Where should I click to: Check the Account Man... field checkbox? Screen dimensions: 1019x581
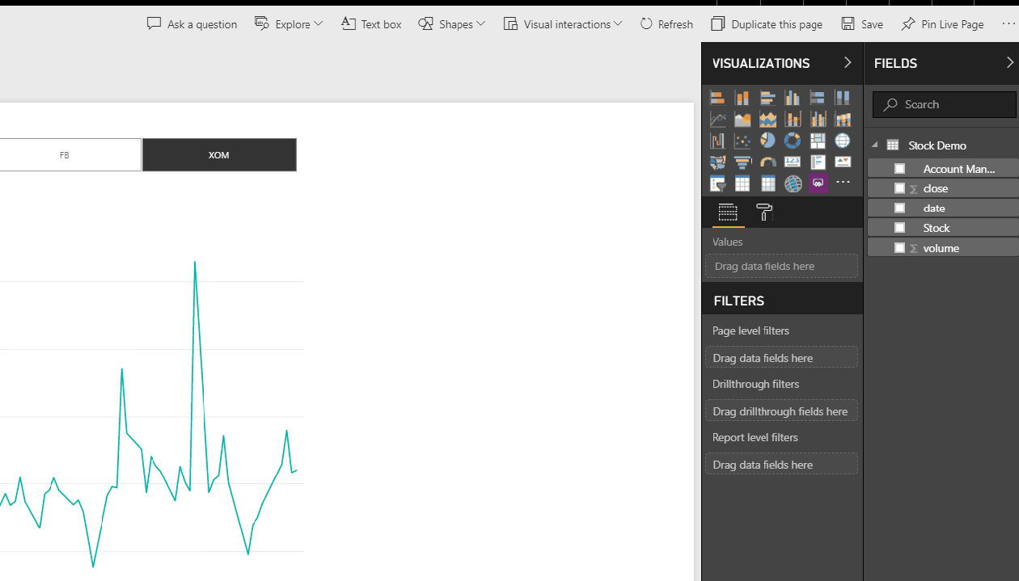(899, 169)
